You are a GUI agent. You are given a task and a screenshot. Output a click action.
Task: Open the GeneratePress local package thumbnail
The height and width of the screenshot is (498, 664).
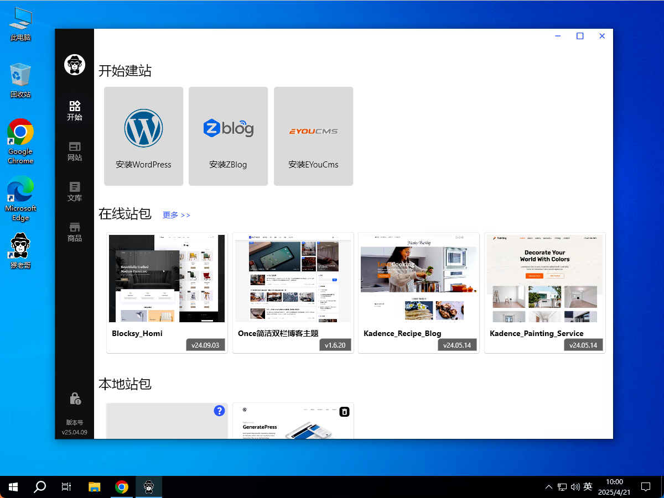(293, 422)
